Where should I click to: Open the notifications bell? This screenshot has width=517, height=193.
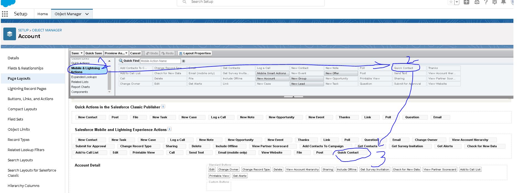503,2
